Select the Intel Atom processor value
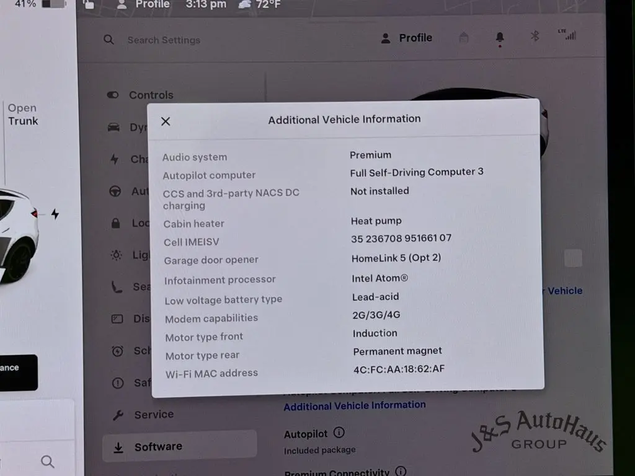The width and height of the screenshot is (635, 476). pyautogui.click(x=380, y=278)
